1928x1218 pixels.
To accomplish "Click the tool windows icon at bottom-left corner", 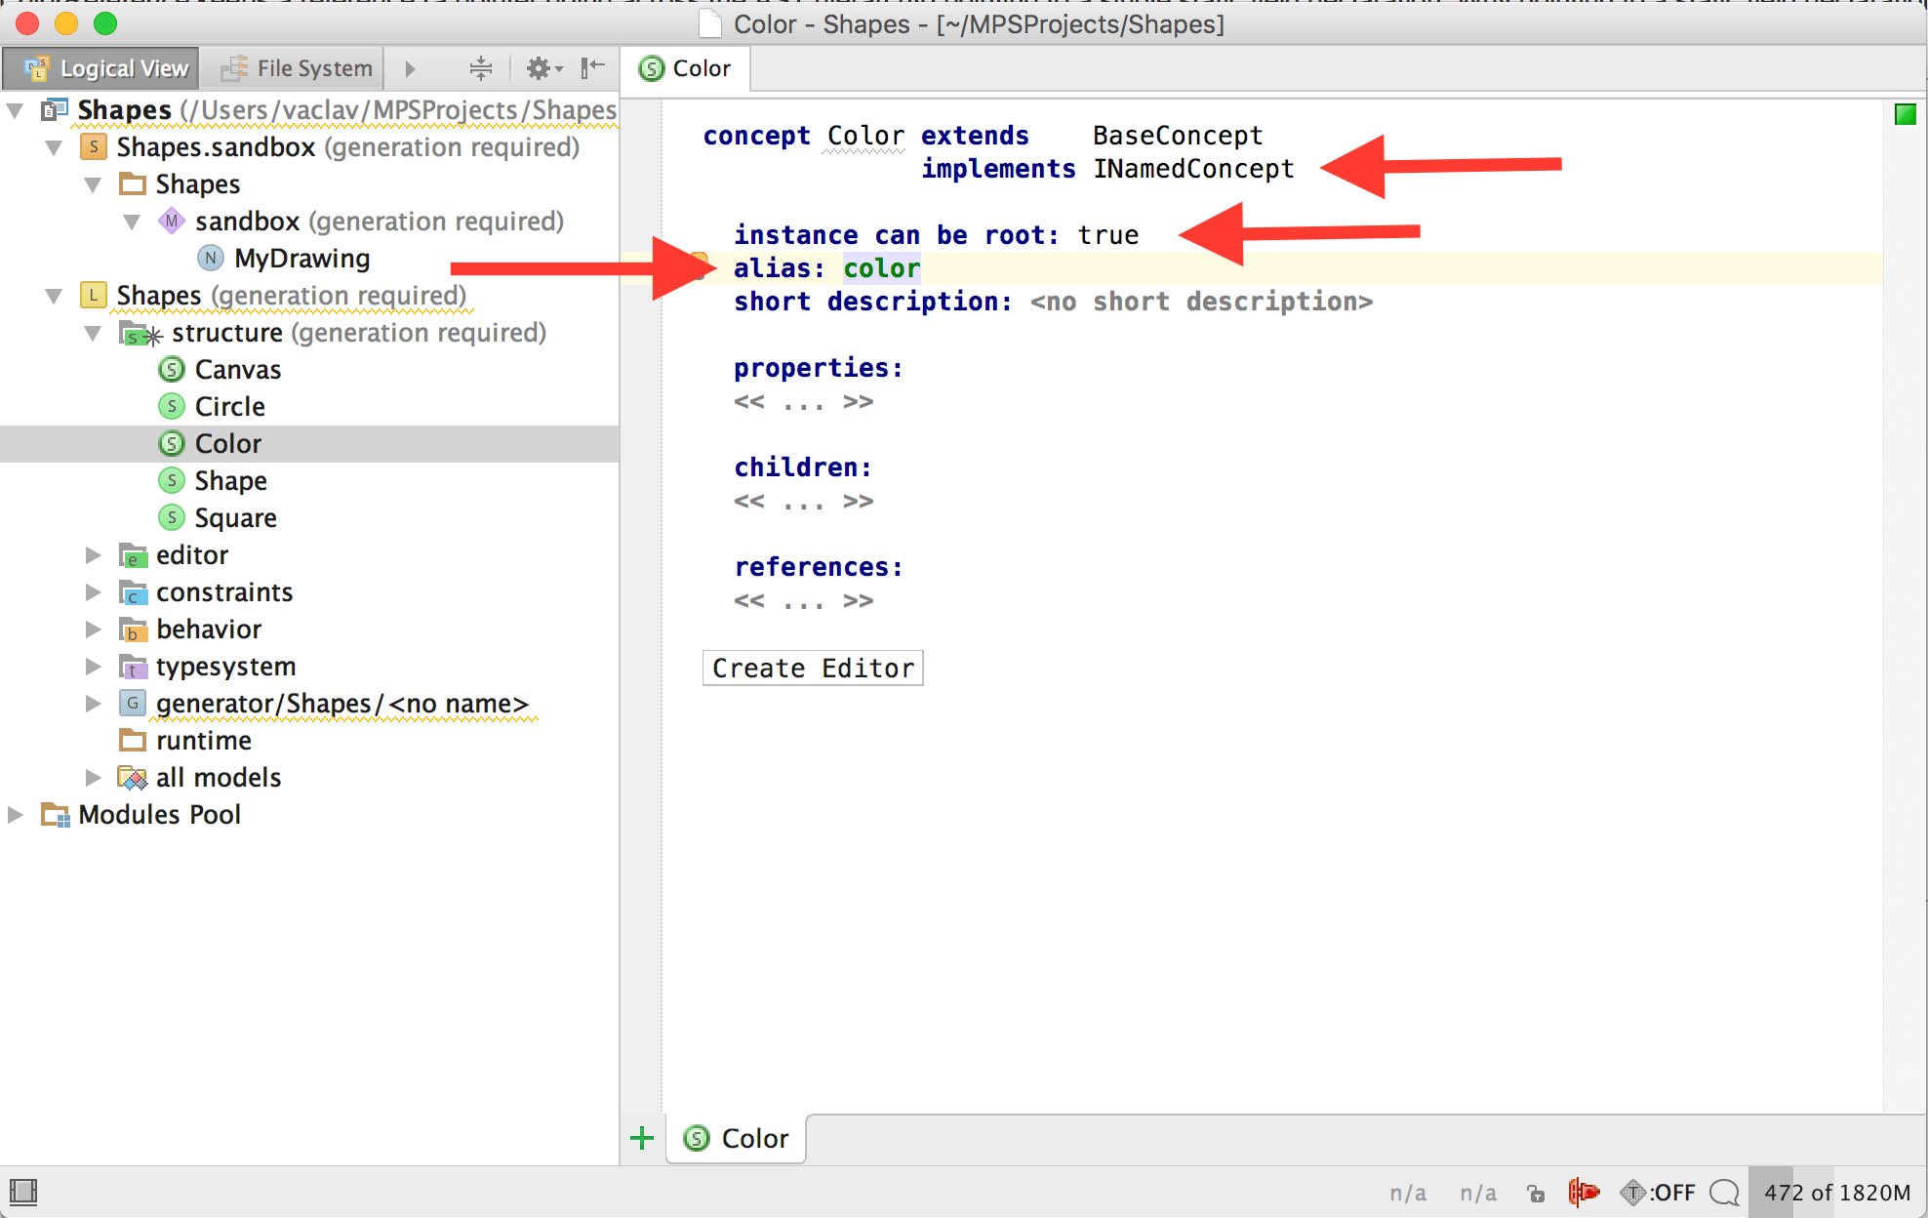I will 22,1192.
